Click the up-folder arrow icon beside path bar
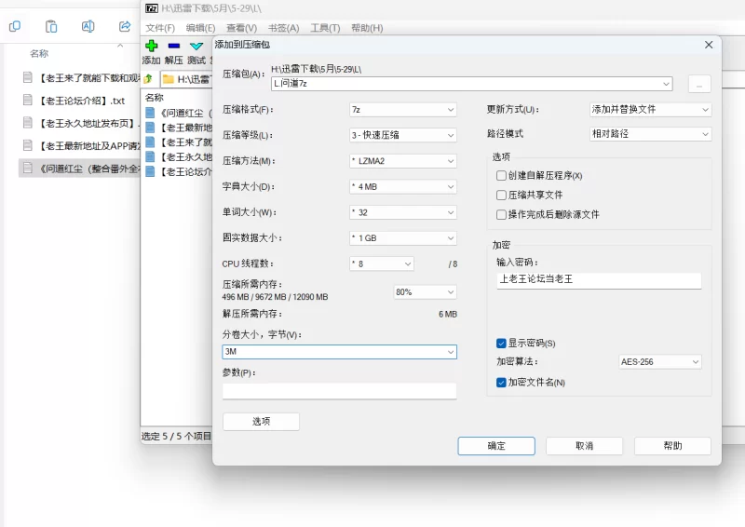The height and width of the screenshot is (527, 745). [148, 79]
